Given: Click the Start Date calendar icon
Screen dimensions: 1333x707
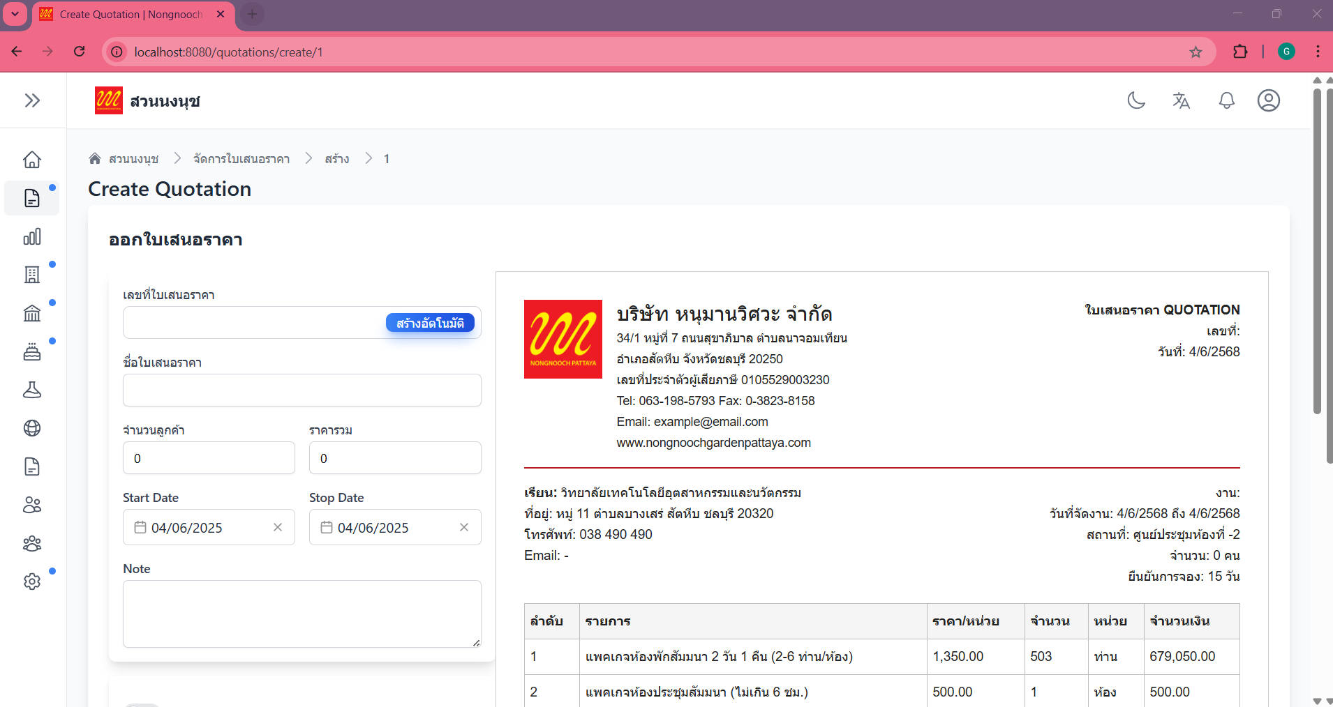Looking at the screenshot, I should click(x=140, y=527).
